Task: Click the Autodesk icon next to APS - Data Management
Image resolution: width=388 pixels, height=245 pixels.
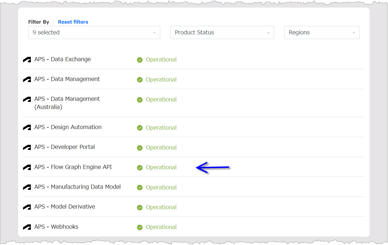Action: tap(27, 79)
